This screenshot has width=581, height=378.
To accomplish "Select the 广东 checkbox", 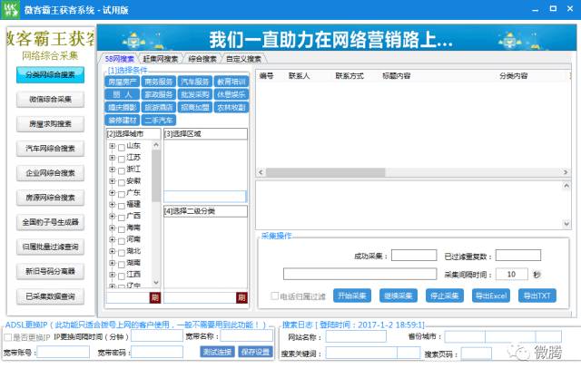I will click(121, 195).
